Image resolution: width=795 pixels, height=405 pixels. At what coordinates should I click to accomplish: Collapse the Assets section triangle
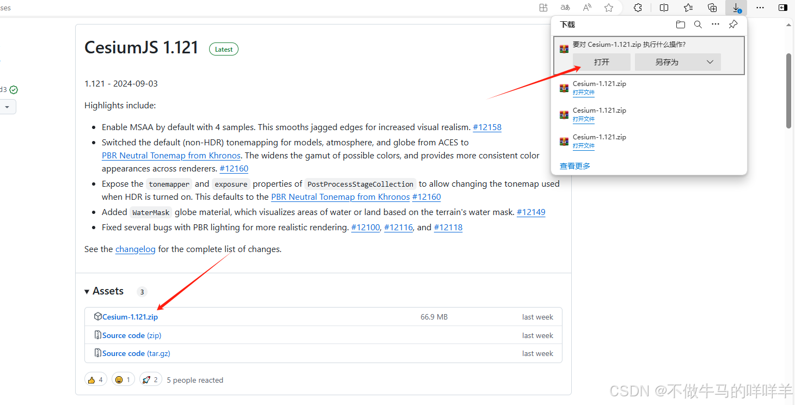[87, 292]
